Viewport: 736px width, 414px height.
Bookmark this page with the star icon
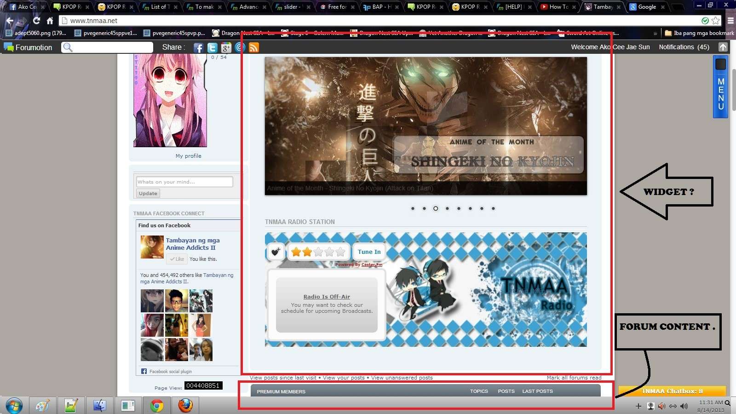tap(716, 21)
